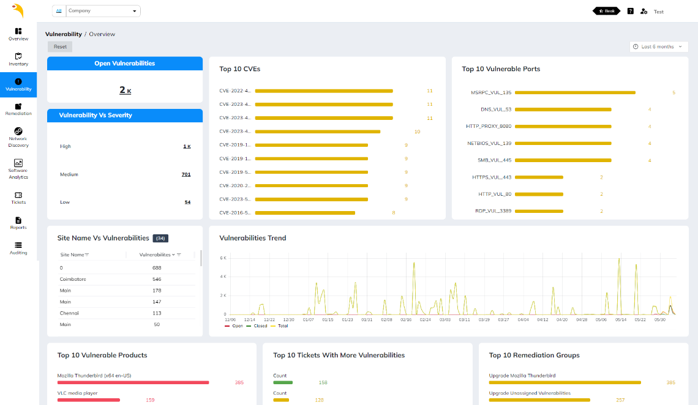The width and height of the screenshot is (698, 405).
Task: Open the user management icon near Test
Action: pos(644,11)
